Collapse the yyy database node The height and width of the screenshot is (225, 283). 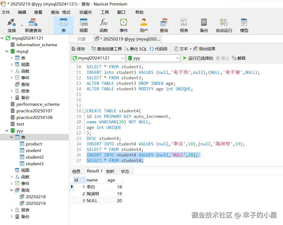point(7,131)
